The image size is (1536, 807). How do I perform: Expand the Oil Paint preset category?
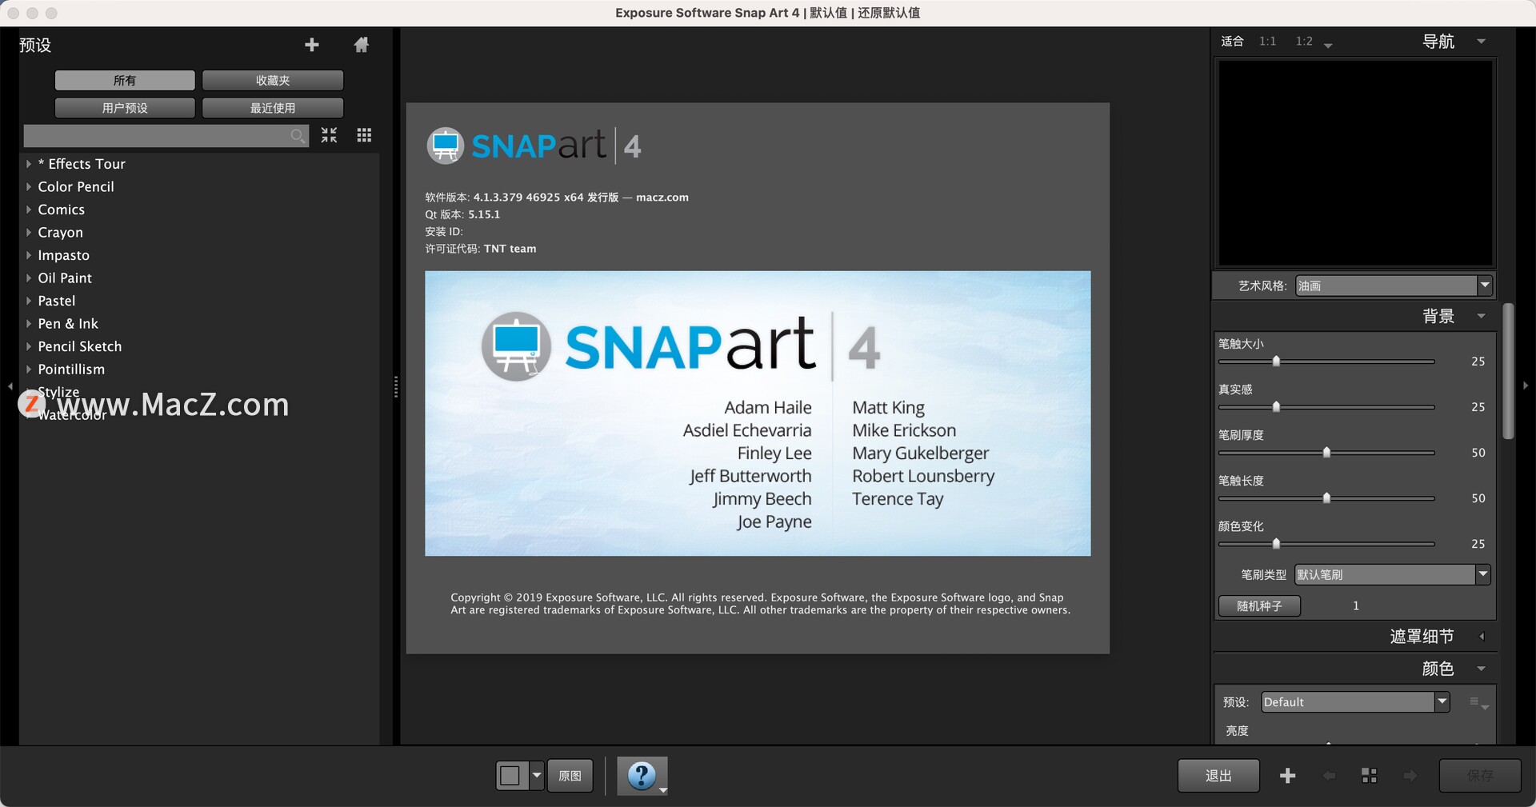29,278
